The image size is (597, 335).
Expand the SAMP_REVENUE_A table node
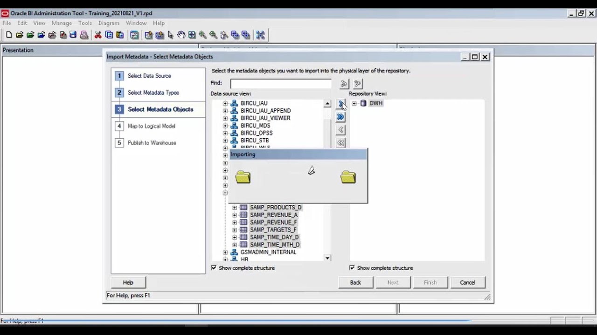[235, 215]
